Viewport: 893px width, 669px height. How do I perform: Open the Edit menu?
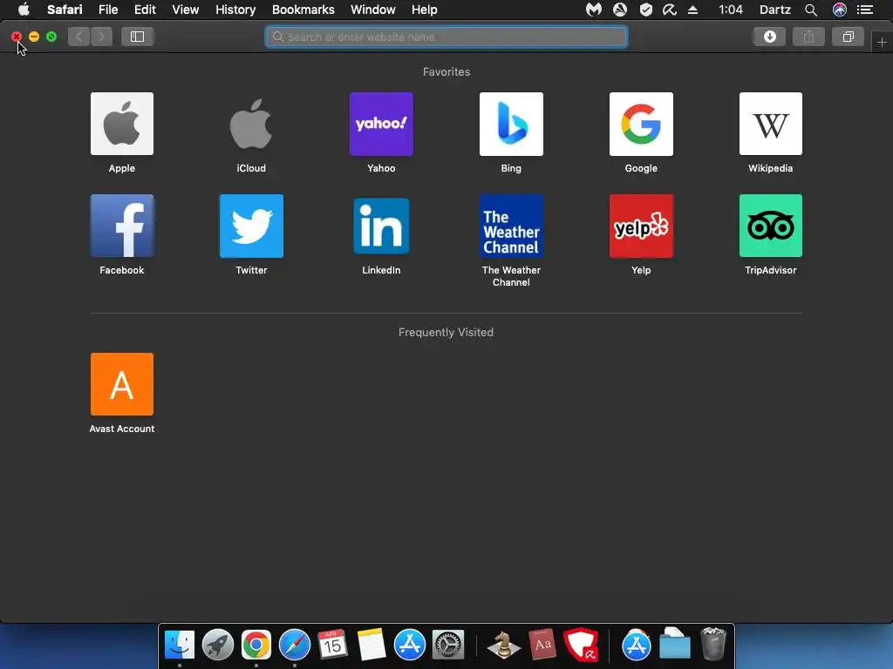click(145, 10)
